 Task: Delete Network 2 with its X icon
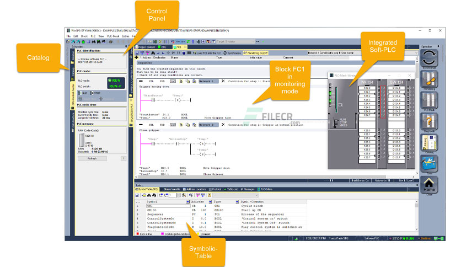(223, 125)
